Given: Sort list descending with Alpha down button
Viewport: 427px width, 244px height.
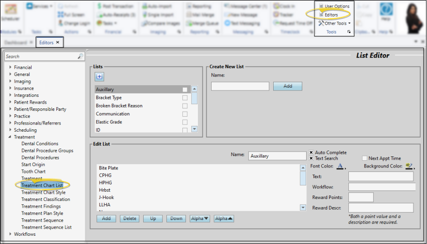Looking at the screenshot, I should (200, 218).
